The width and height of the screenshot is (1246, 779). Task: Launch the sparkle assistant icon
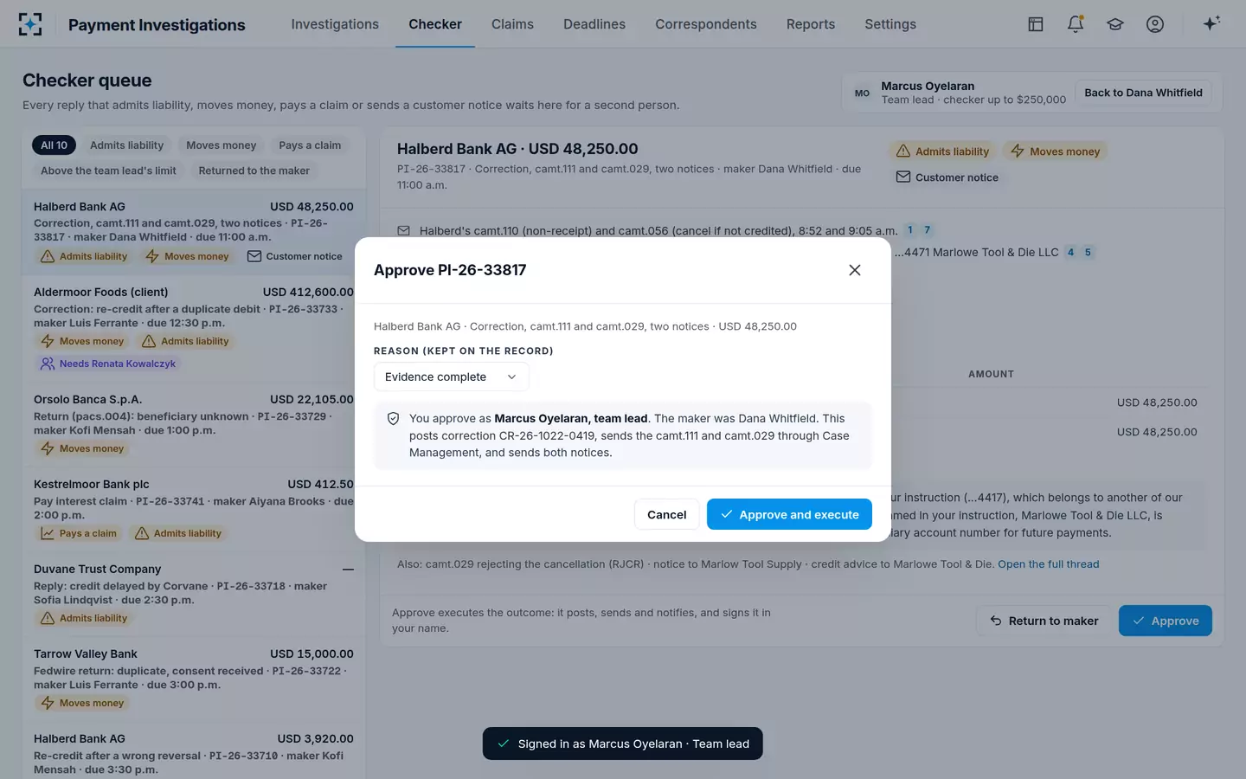click(x=1211, y=23)
